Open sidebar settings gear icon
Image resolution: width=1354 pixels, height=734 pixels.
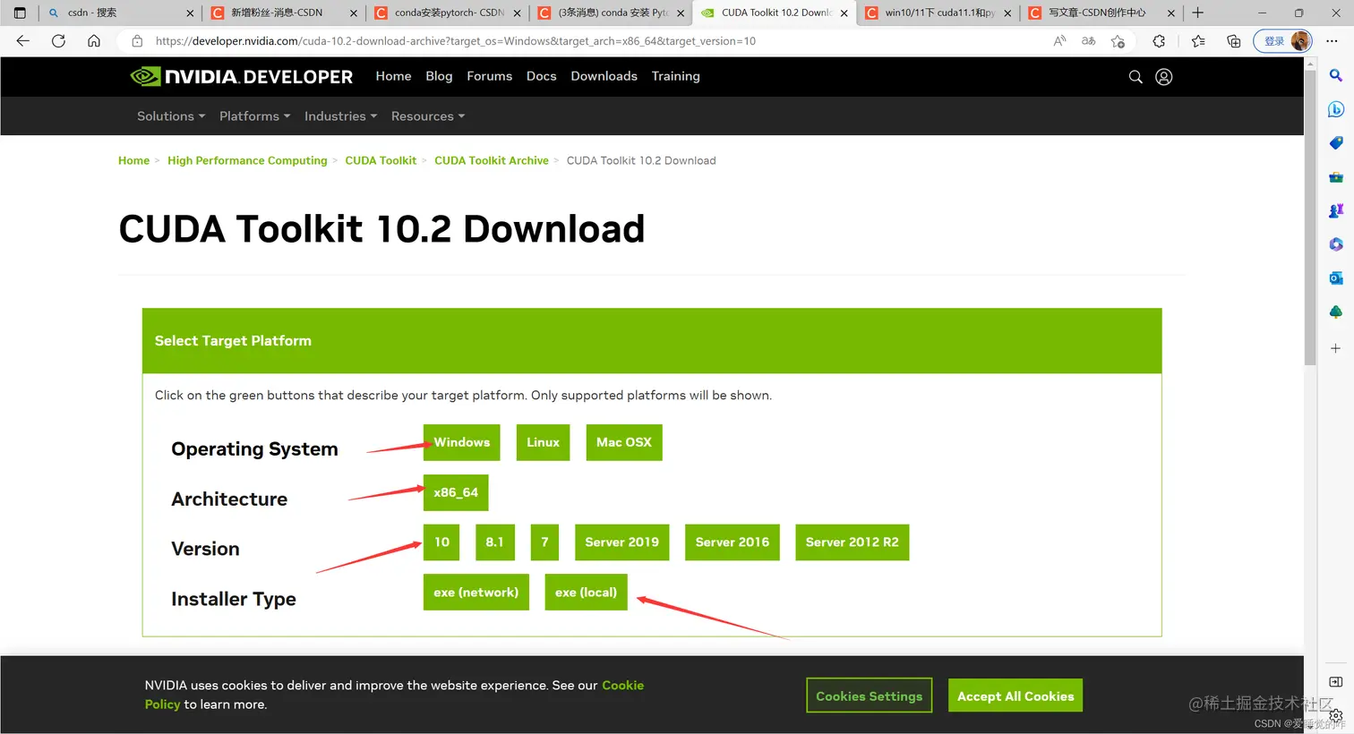click(x=1335, y=716)
